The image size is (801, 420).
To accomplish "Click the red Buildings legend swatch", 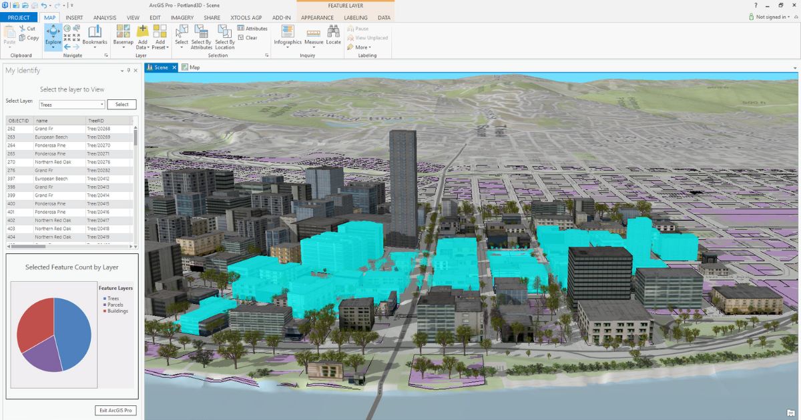I will click(x=104, y=311).
